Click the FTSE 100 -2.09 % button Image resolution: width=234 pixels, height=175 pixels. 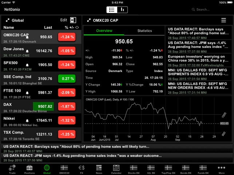pyautogui.click(x=67, y=93)
